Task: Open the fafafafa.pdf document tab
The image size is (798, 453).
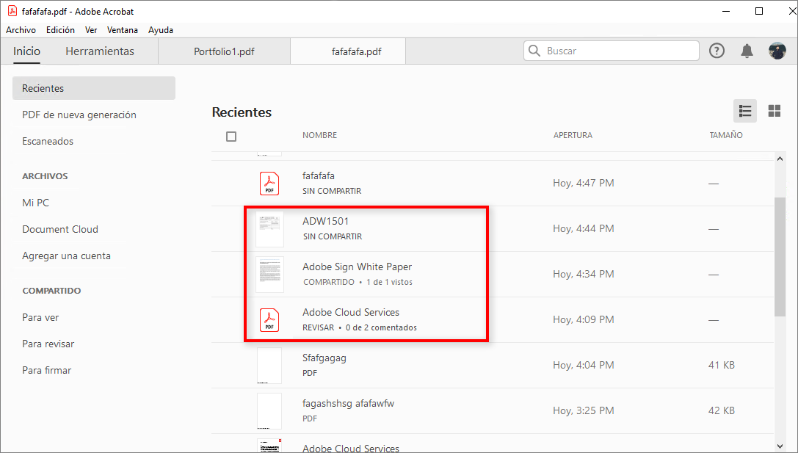Action: point(348,51)
